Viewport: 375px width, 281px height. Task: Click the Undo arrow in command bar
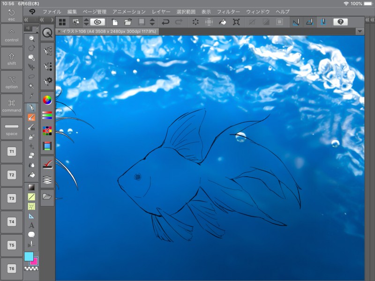(165, 22)
